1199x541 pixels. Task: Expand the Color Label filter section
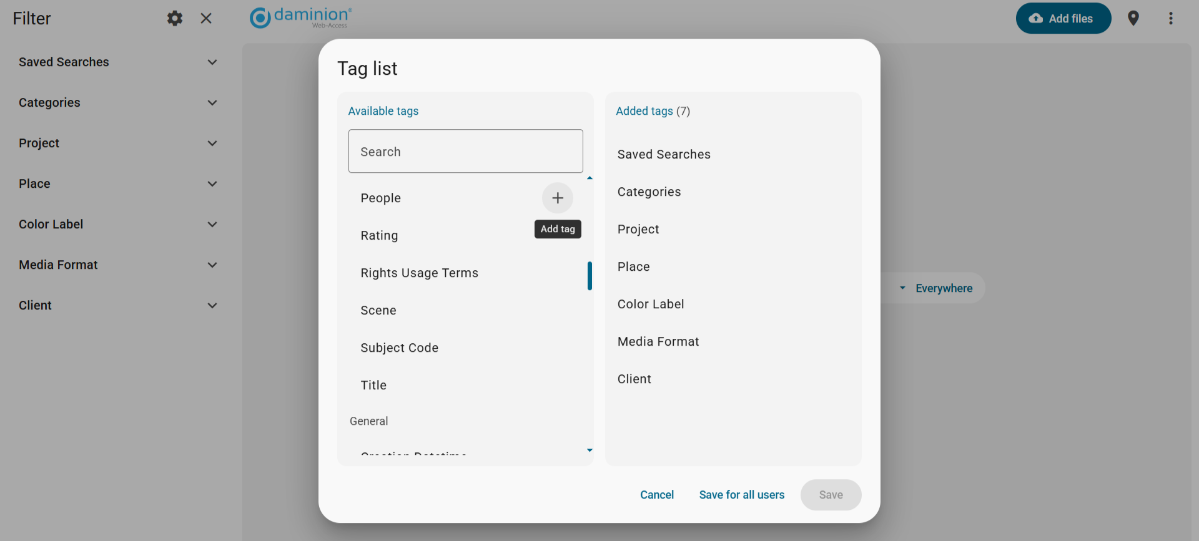pos(212,225)
